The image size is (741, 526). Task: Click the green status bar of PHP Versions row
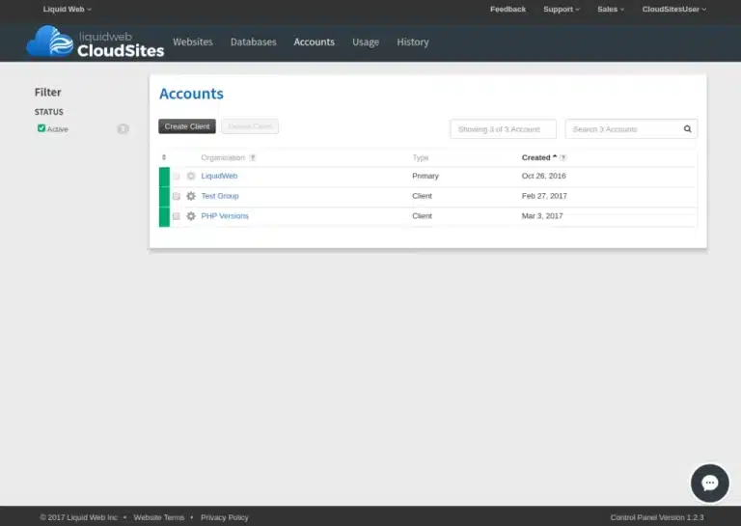point(164,217)
